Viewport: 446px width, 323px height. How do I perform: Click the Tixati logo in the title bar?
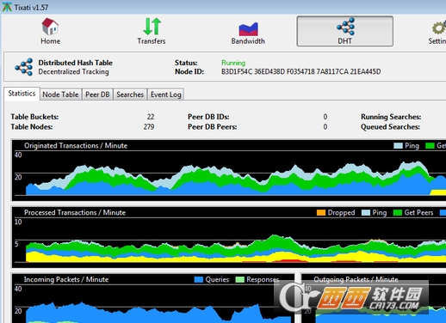point(7,7)
